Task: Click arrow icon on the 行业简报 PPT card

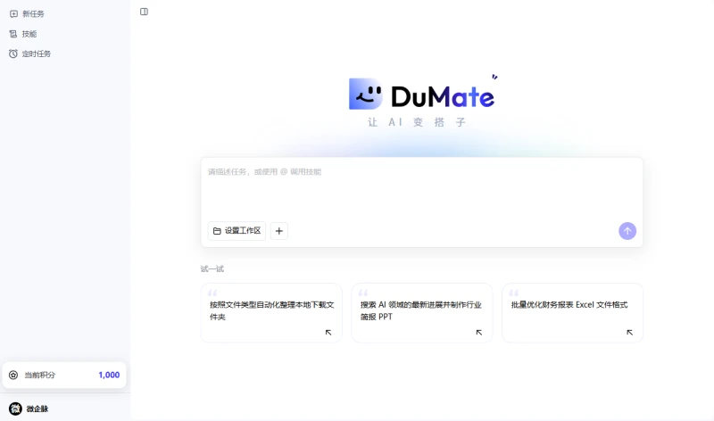Action: point(479,333)
